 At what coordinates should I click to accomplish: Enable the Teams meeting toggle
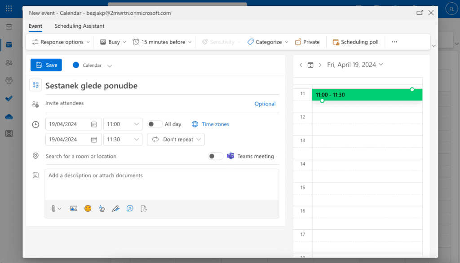pos(216,156)
